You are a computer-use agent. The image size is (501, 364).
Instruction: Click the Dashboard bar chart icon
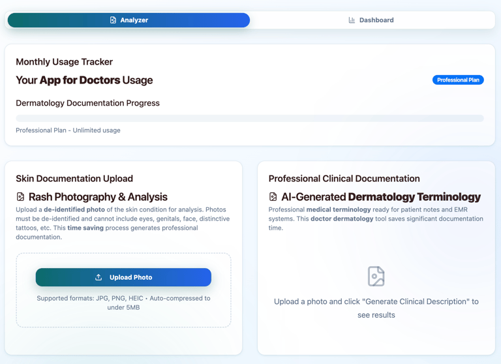352,20
